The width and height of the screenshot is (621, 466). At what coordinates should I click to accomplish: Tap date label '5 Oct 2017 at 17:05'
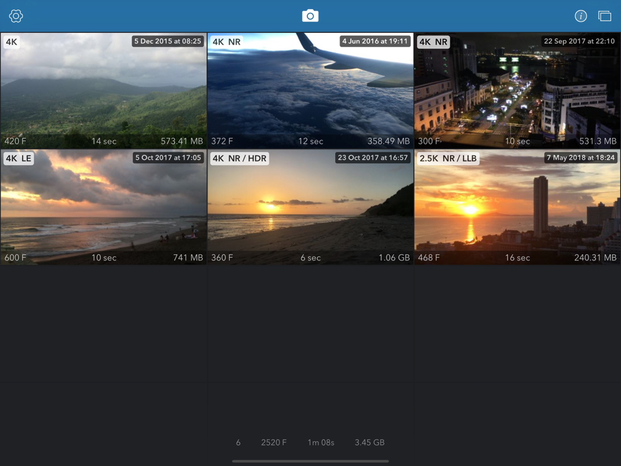point(168,158)
